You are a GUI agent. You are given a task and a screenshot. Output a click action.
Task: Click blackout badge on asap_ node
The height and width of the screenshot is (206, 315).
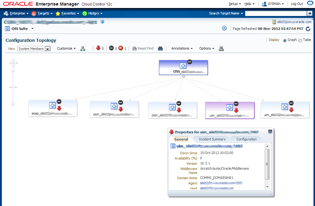59,102
